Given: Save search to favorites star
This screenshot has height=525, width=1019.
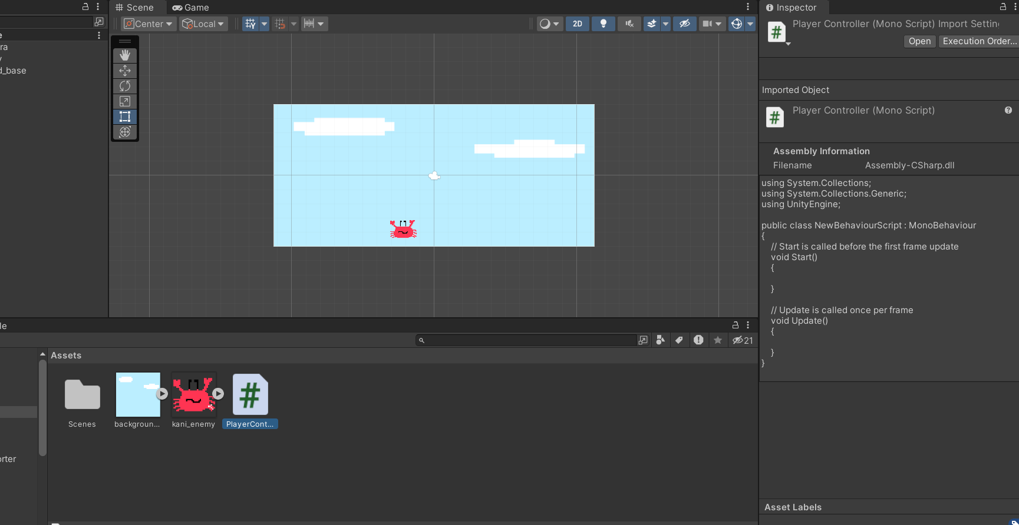Looking at the screenshot, I should 718,340.
